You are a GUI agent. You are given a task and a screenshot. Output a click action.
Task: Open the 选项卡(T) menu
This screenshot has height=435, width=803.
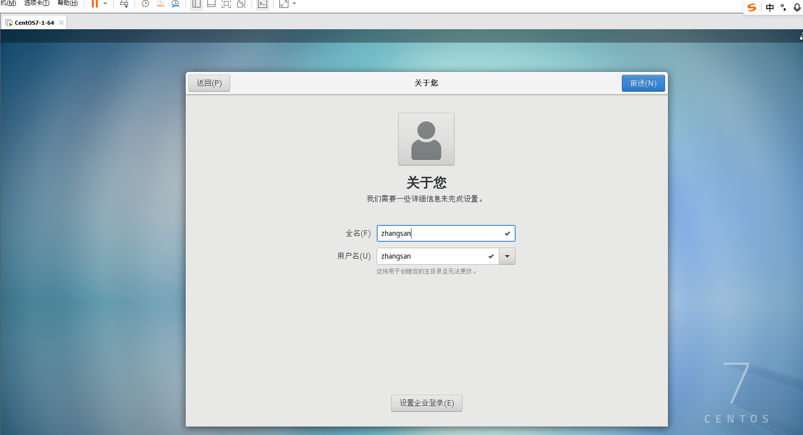pos(37,3)
